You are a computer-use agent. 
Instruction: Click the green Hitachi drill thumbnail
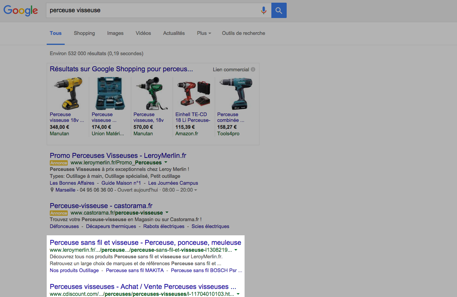click(152, 94)
